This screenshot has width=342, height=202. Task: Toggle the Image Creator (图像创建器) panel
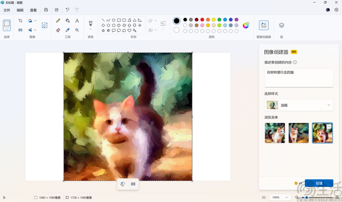pos(264,25)
